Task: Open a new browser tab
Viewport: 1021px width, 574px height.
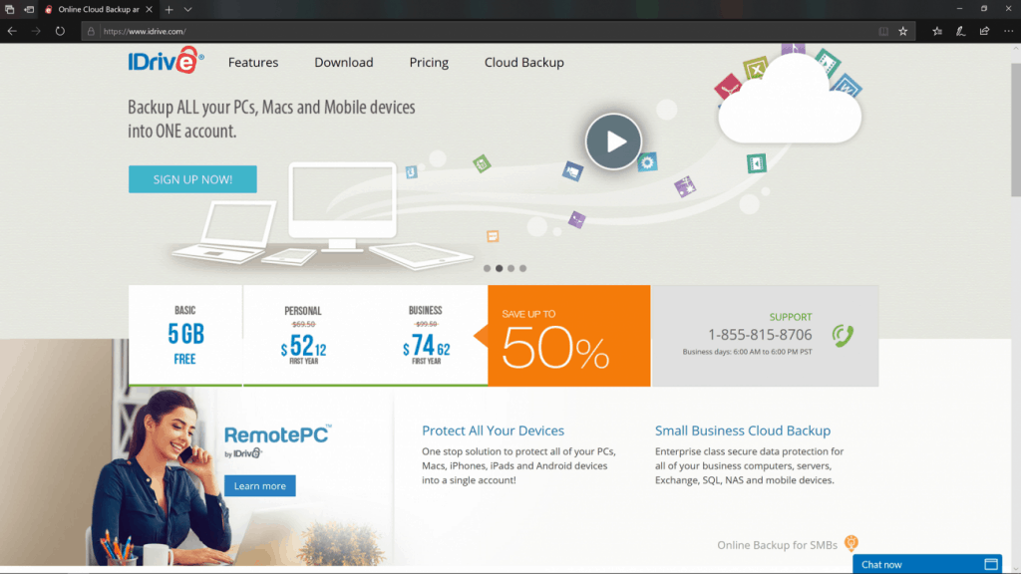Action: (170, 10)
